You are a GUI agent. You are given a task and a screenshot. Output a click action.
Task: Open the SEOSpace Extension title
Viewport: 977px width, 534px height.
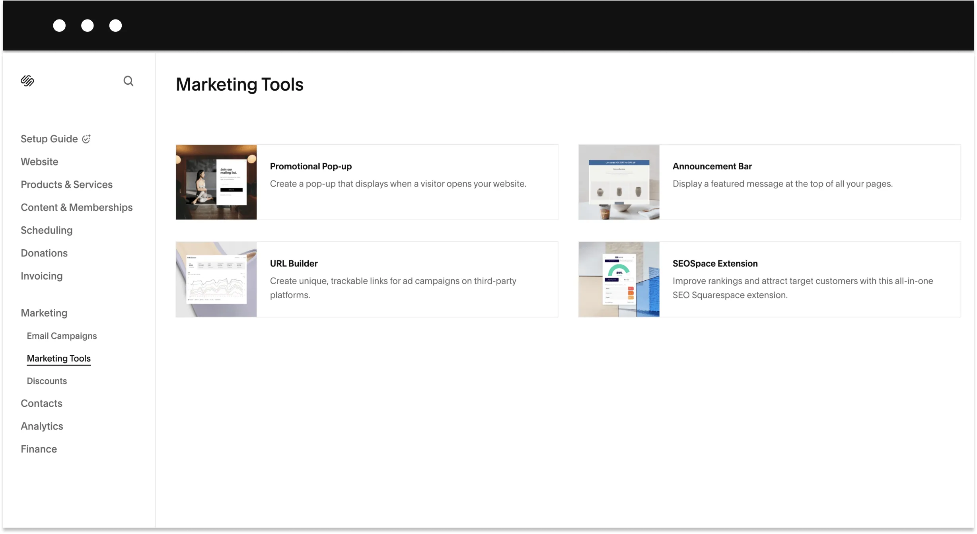[x=715, y=264]
